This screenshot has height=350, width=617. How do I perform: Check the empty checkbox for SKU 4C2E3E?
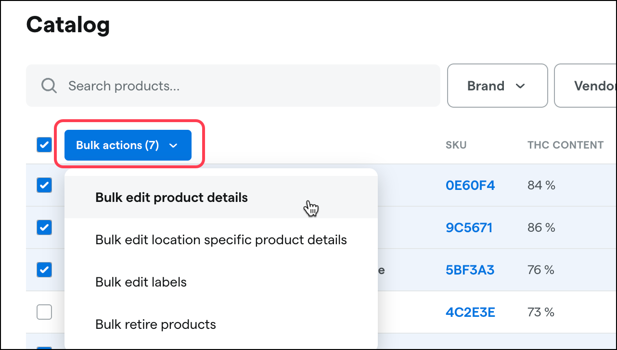pyautogui.click(x=44, y=312)
